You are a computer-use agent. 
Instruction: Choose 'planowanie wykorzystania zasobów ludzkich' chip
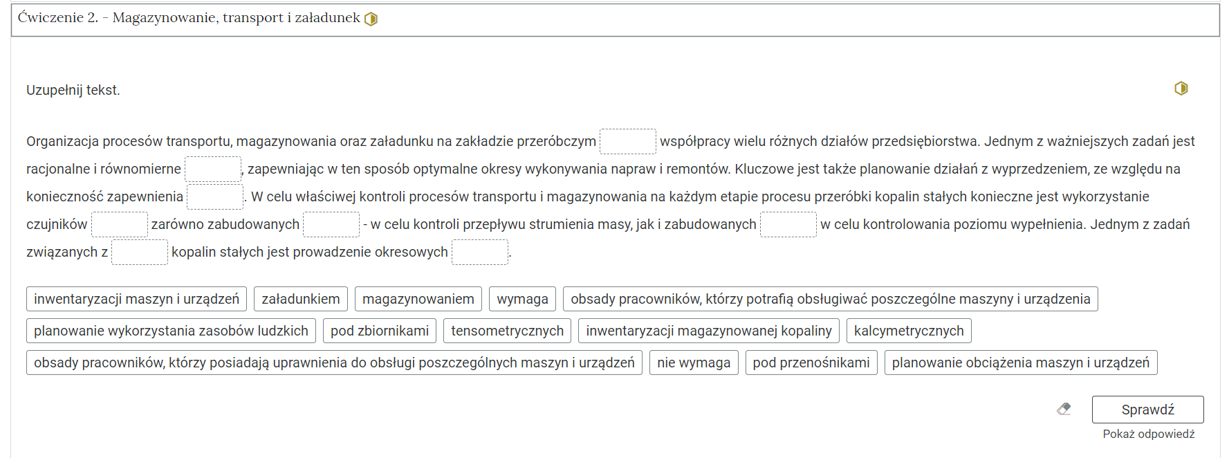point(171,331)
